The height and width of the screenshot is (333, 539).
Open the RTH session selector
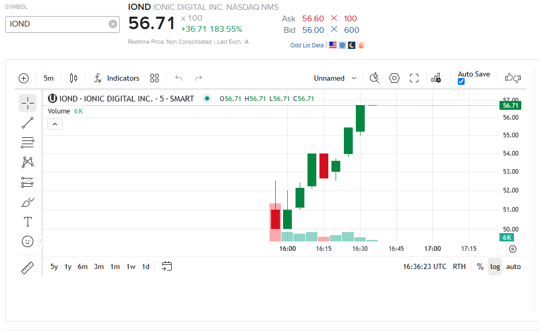pyautogui.click(x=459, y=267)
